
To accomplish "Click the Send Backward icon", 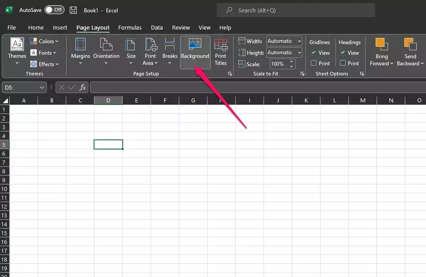I will click(x=410, y=44).
